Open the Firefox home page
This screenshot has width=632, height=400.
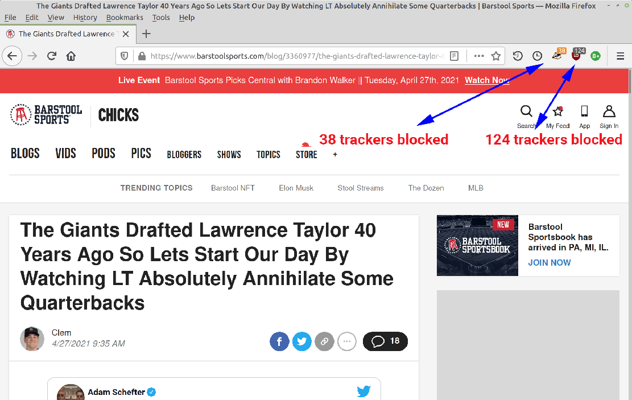point(71,56)
